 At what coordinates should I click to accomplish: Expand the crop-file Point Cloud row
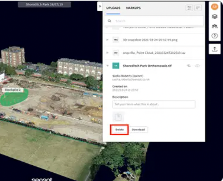107,53
